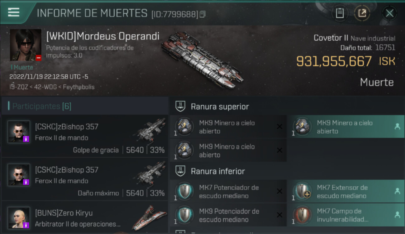Image resolution: width=405 pixels, height=234 pixels.
Task: Copy the kill report ID
Action: [202, 14]
